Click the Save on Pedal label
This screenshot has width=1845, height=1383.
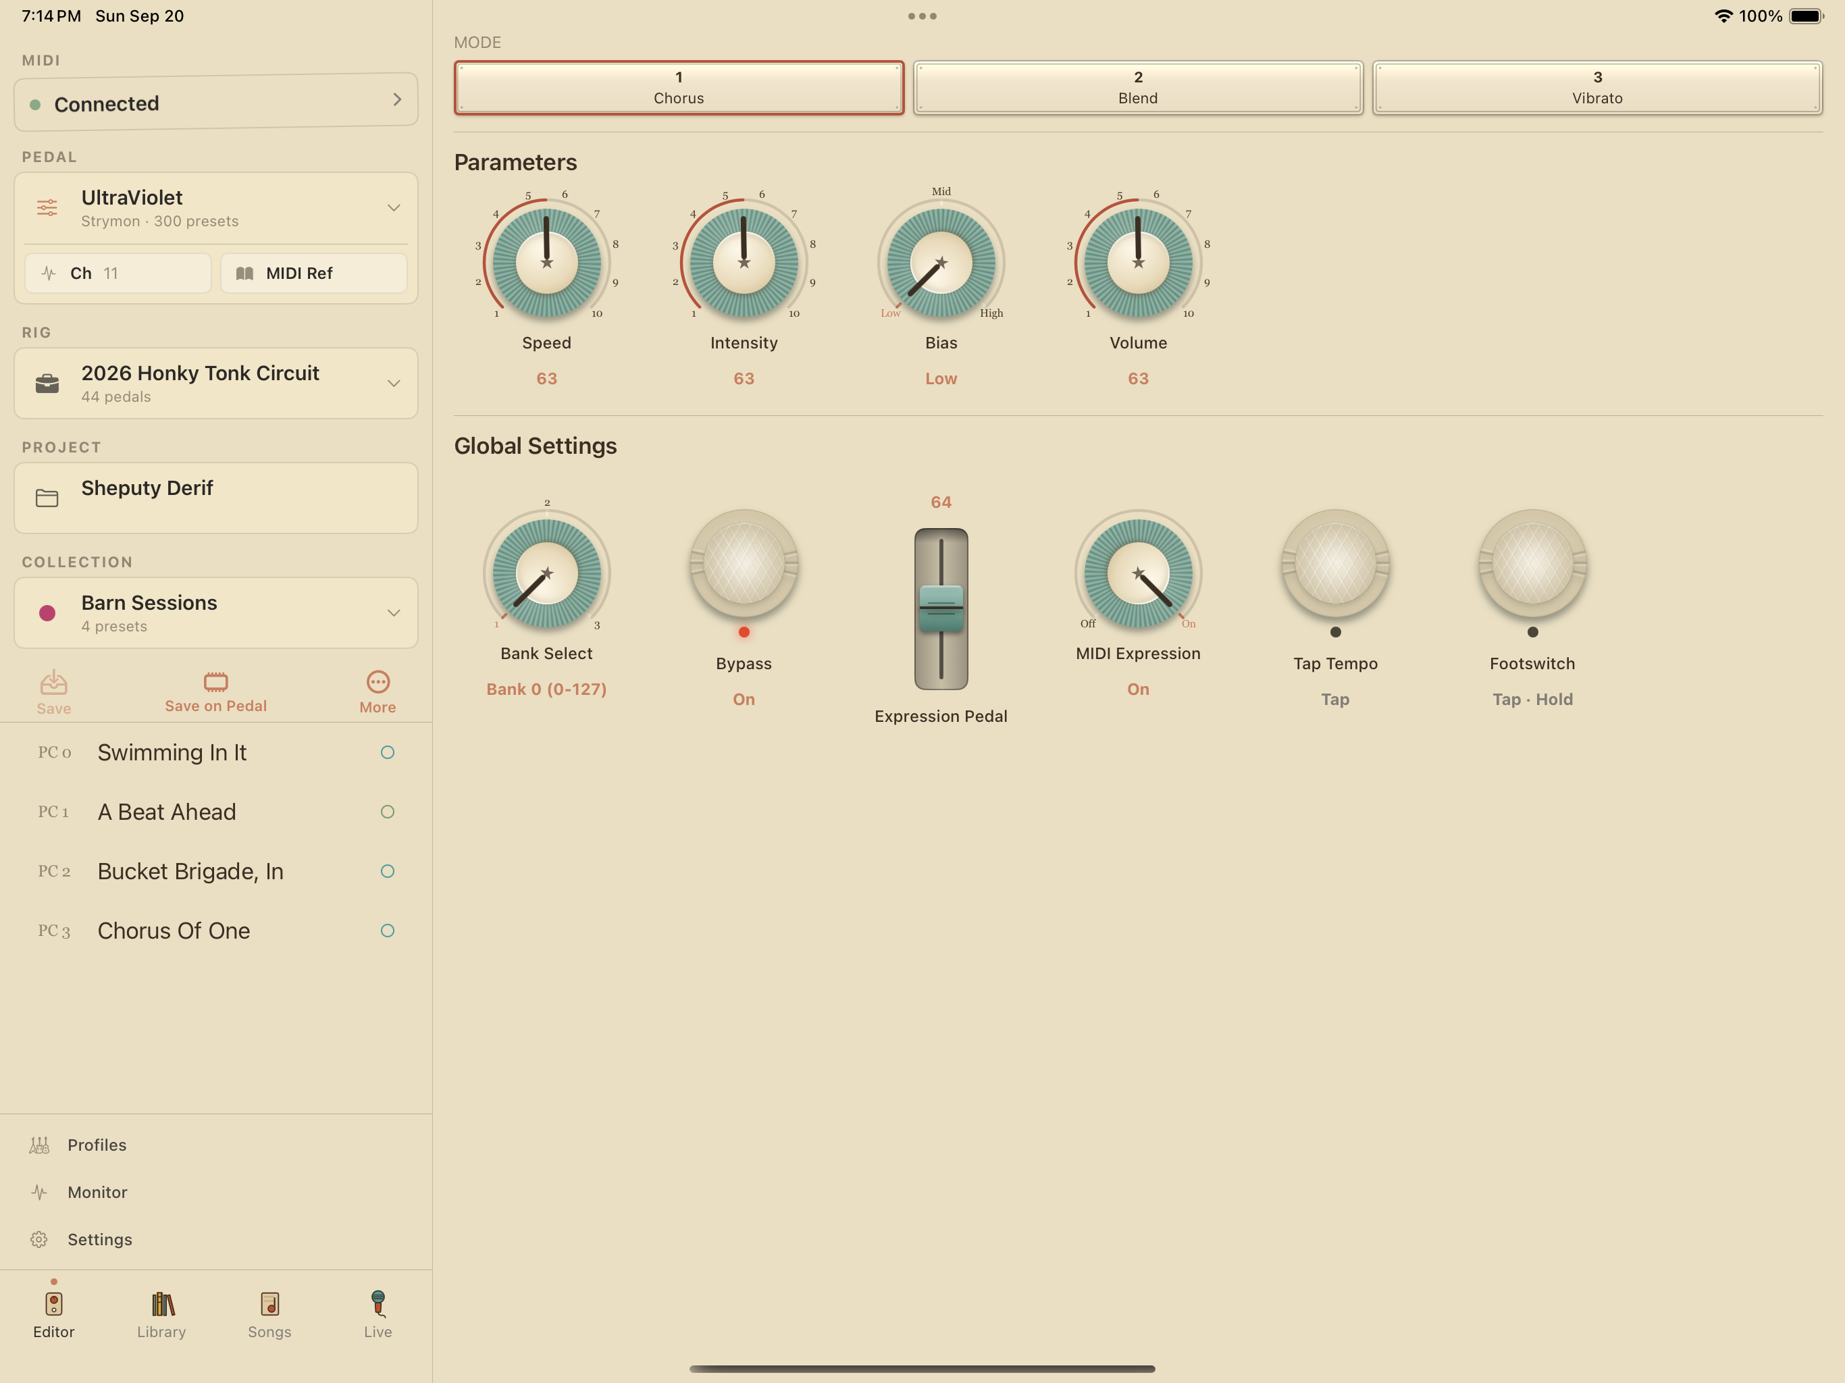point(215,706)
